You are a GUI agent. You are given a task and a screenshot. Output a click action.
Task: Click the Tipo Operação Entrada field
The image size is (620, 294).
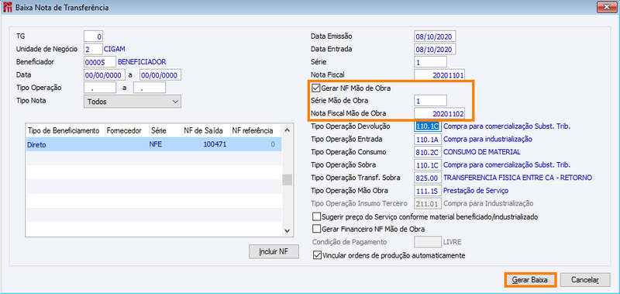pos(428,140)
